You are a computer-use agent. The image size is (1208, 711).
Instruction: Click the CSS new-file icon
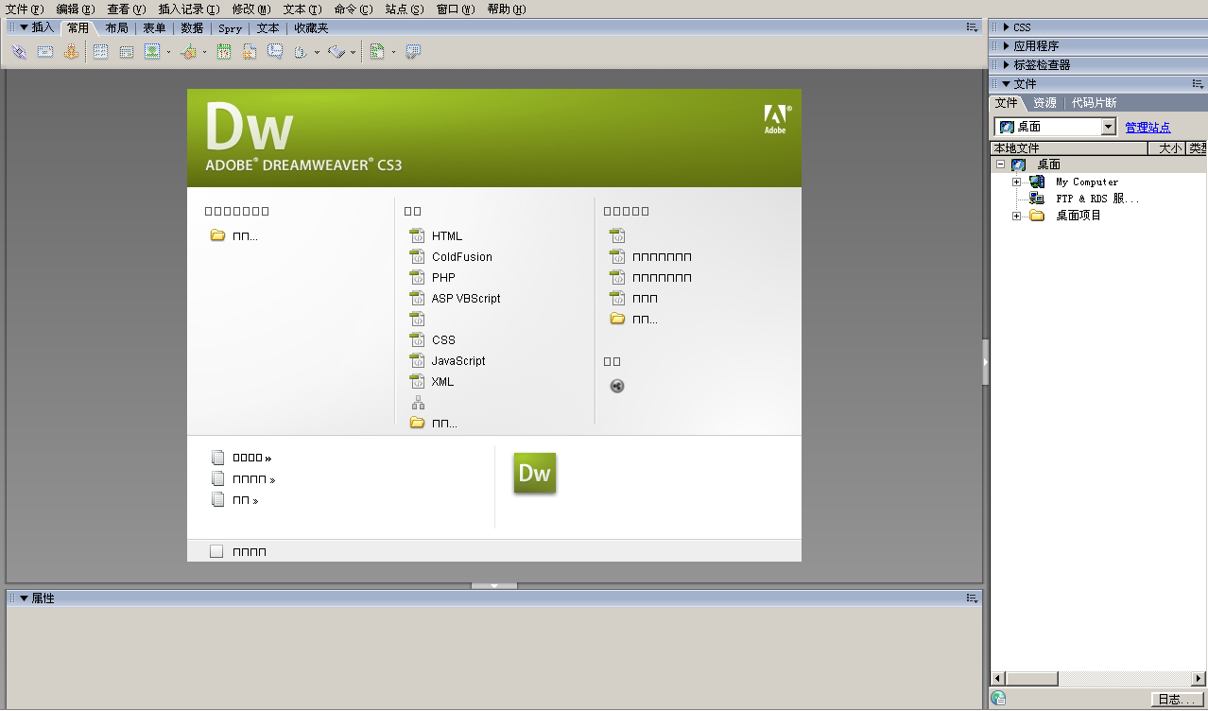(x=417, y=339)
